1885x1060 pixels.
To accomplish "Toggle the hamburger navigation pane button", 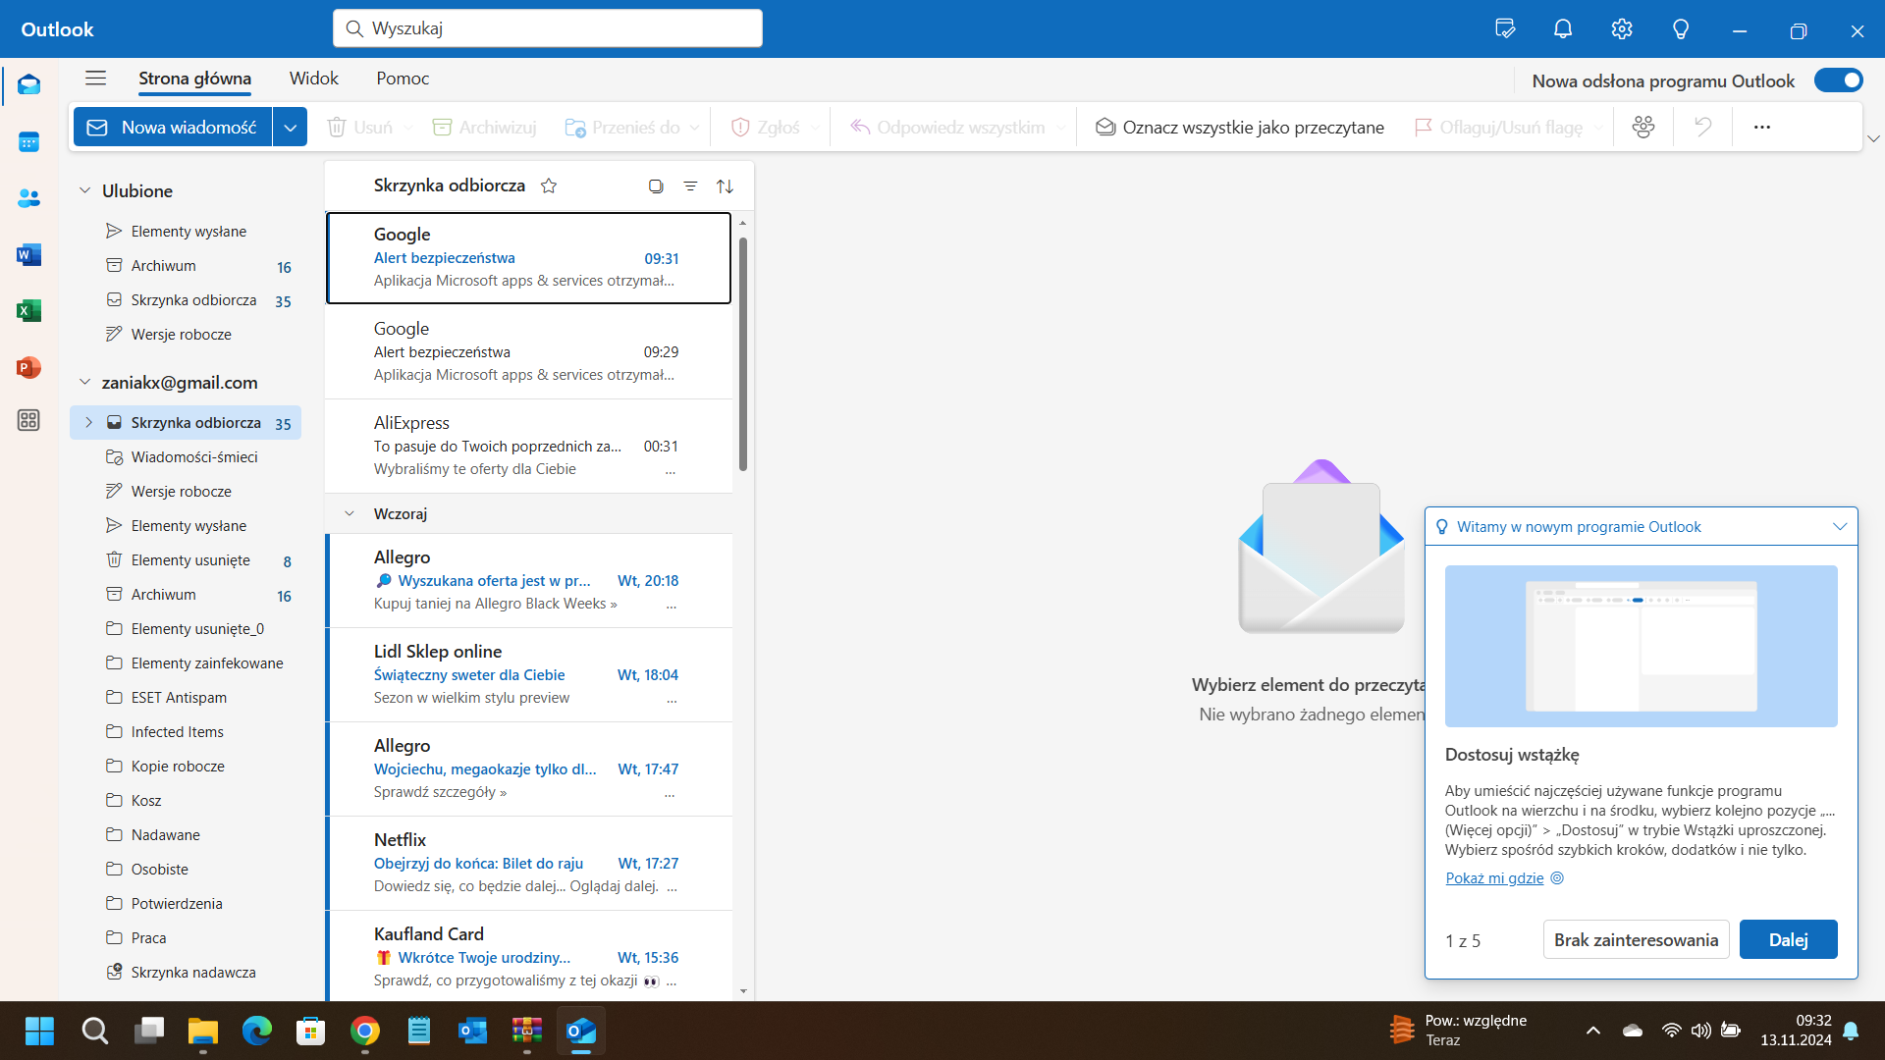I will click(95, 79).
